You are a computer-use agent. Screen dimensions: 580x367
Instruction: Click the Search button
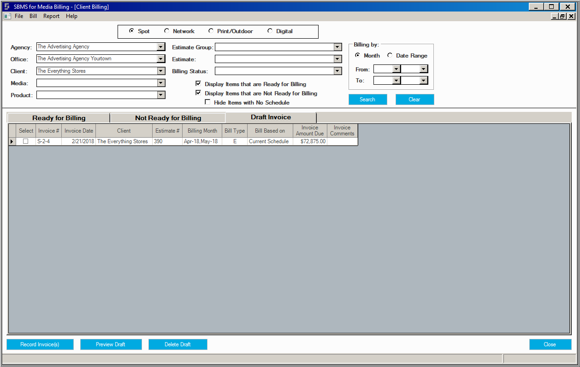[367, 99]
